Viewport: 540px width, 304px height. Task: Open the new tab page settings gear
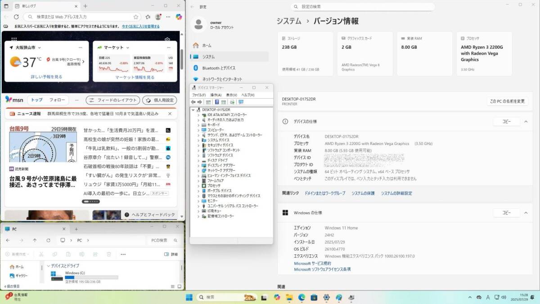click(167, 40)
